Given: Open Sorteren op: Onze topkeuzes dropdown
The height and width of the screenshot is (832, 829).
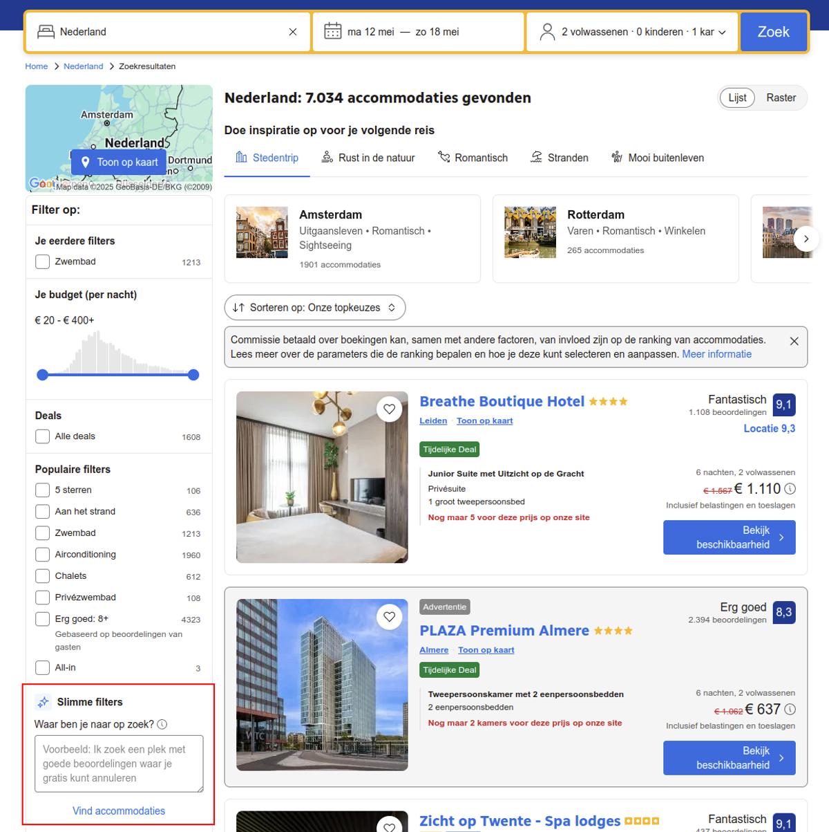Looking at the screenshot, I should tap(315, 308).
